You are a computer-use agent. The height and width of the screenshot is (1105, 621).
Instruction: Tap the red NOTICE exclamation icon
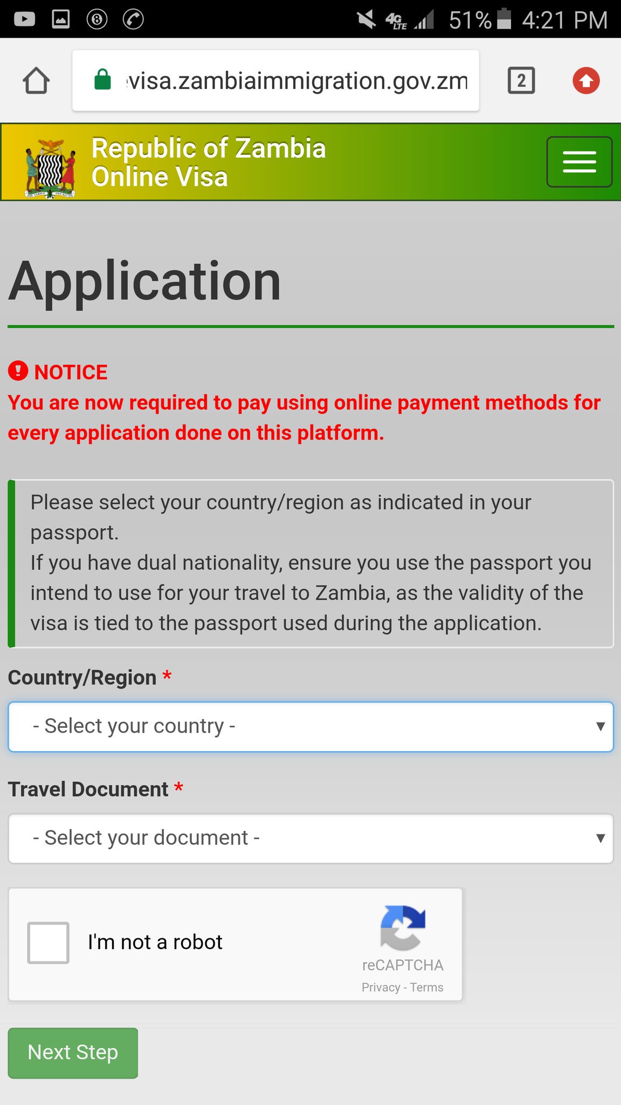click(18, 371)
